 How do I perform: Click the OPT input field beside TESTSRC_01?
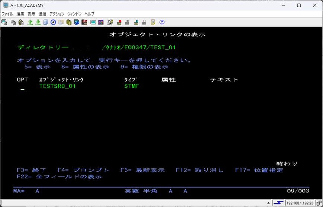[22, 87]
